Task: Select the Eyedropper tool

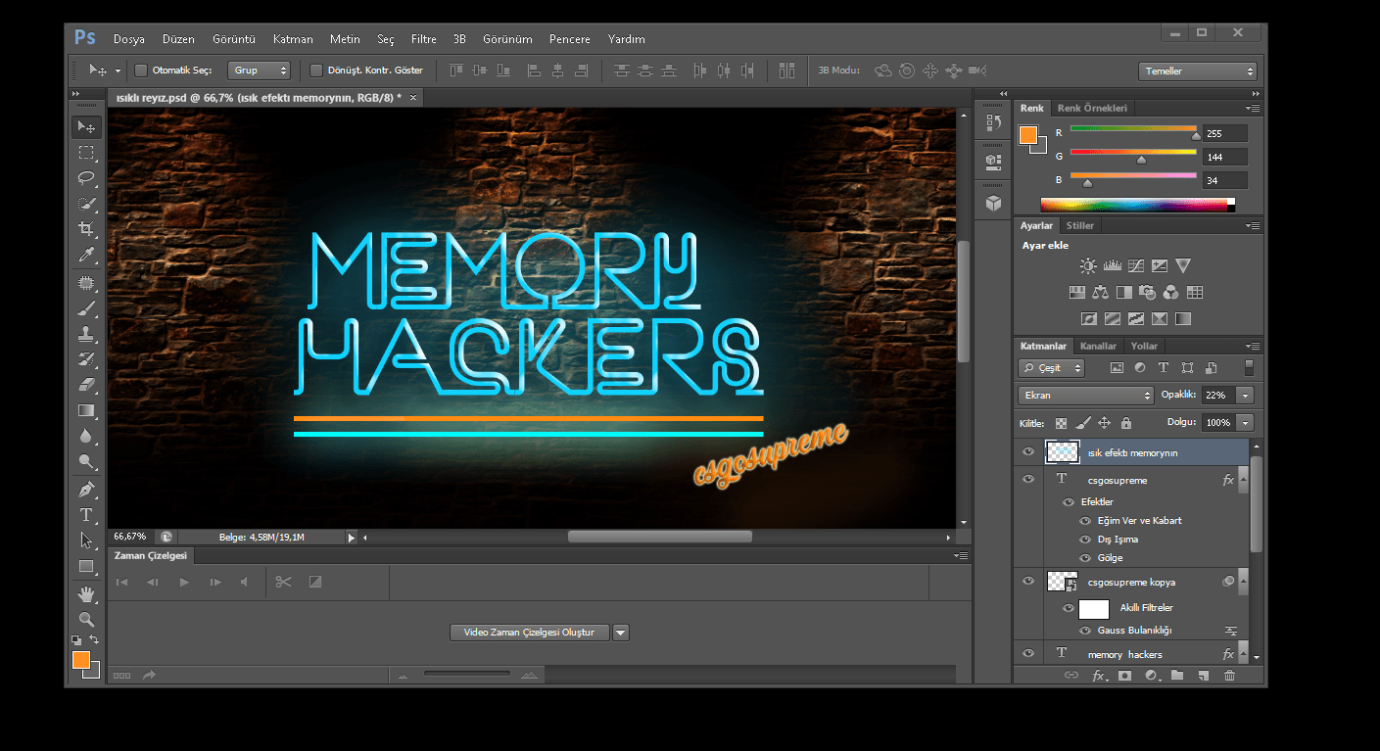Action: click(86, 255)
